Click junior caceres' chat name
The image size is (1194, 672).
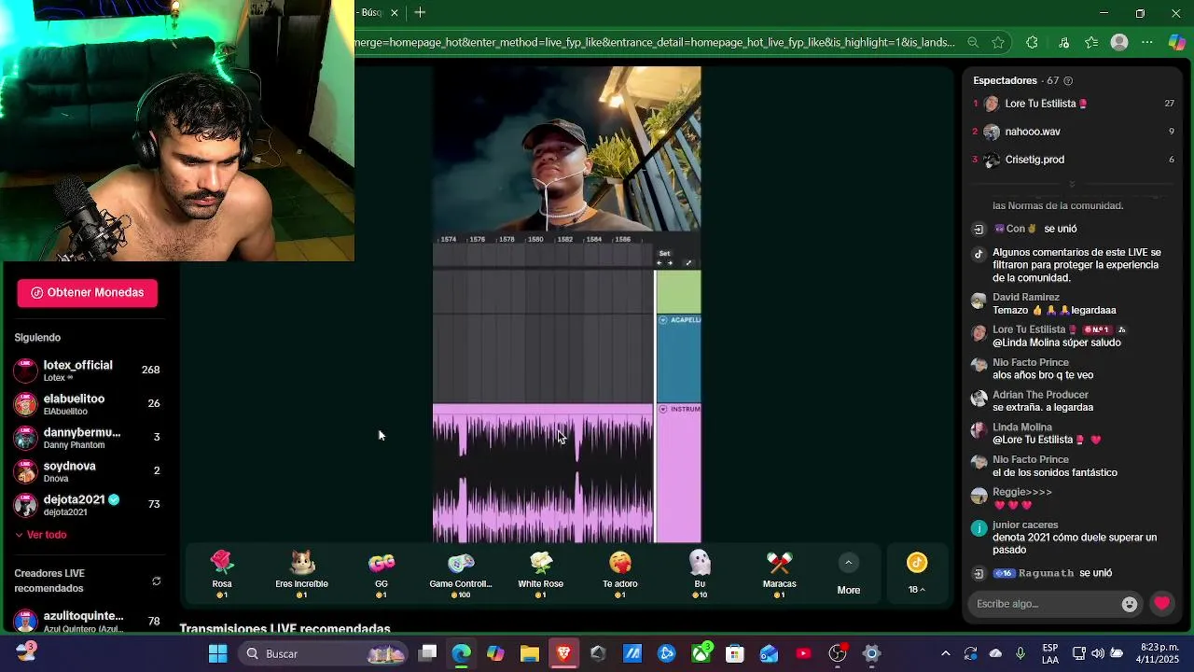click(1025, 525)
